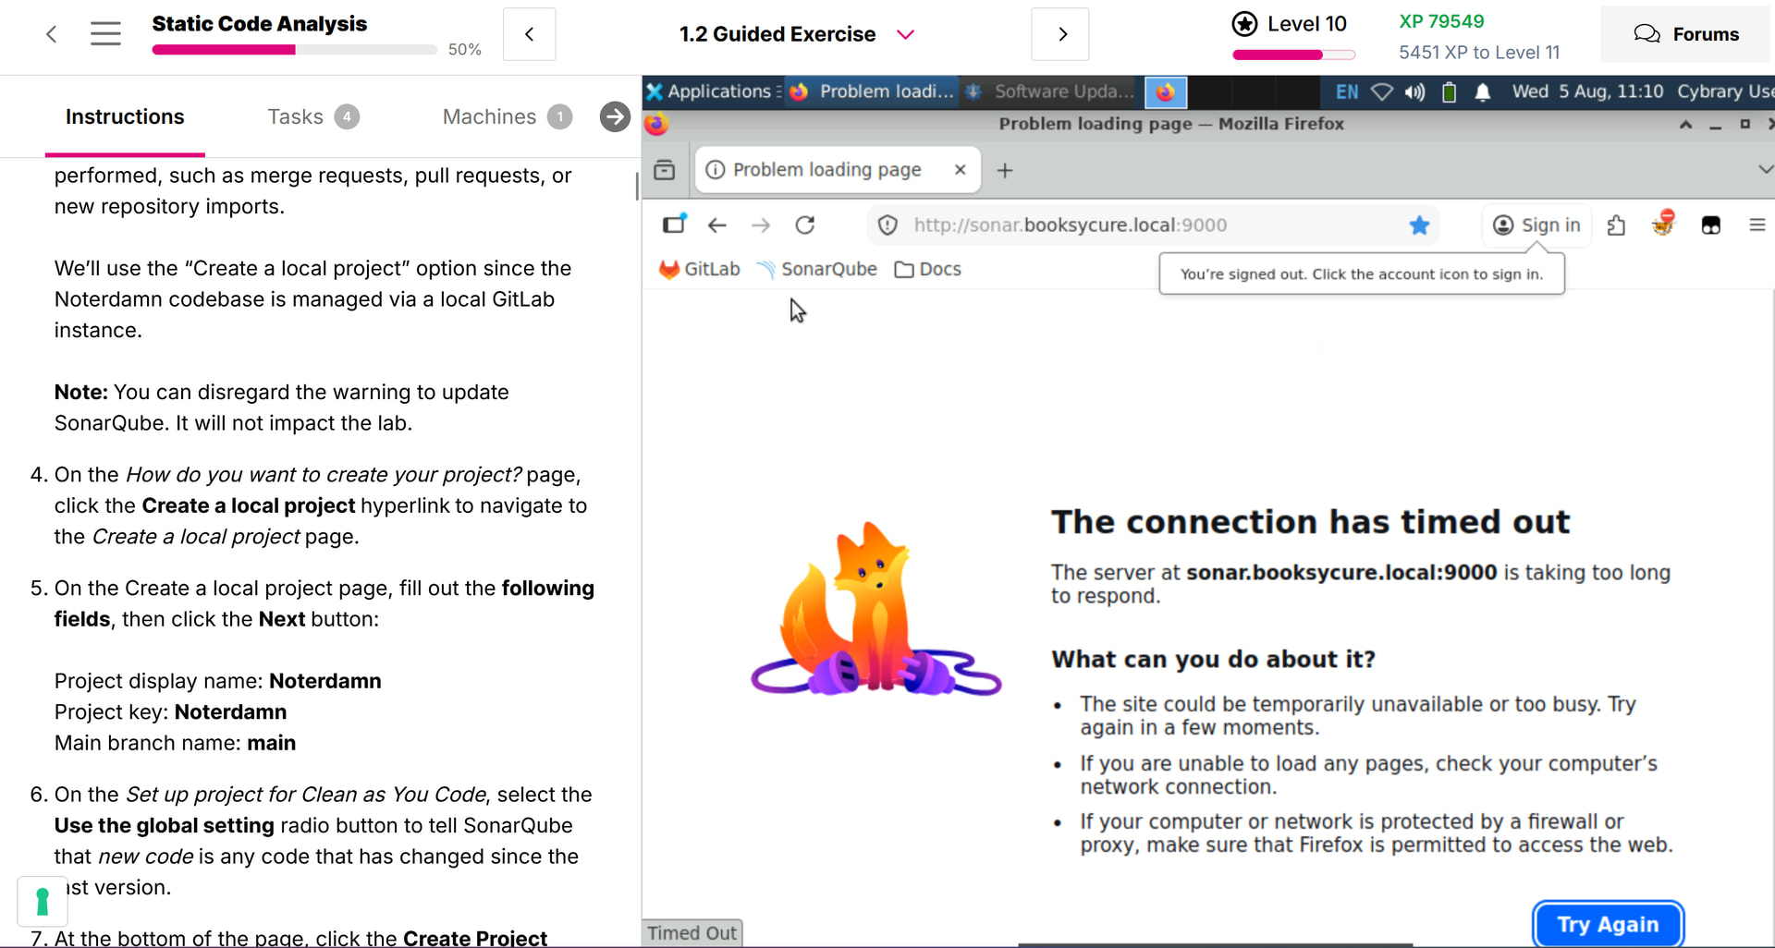Image resolution: width=1775 pixels, height=948 pixels.
Task: Close the Problem loading page tab
Action: click(961, 170)
